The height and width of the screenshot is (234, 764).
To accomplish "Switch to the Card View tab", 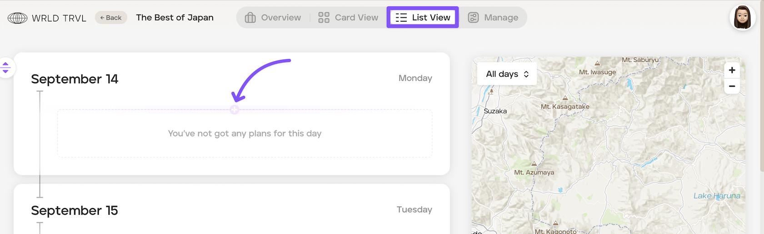I will point(348,18).
